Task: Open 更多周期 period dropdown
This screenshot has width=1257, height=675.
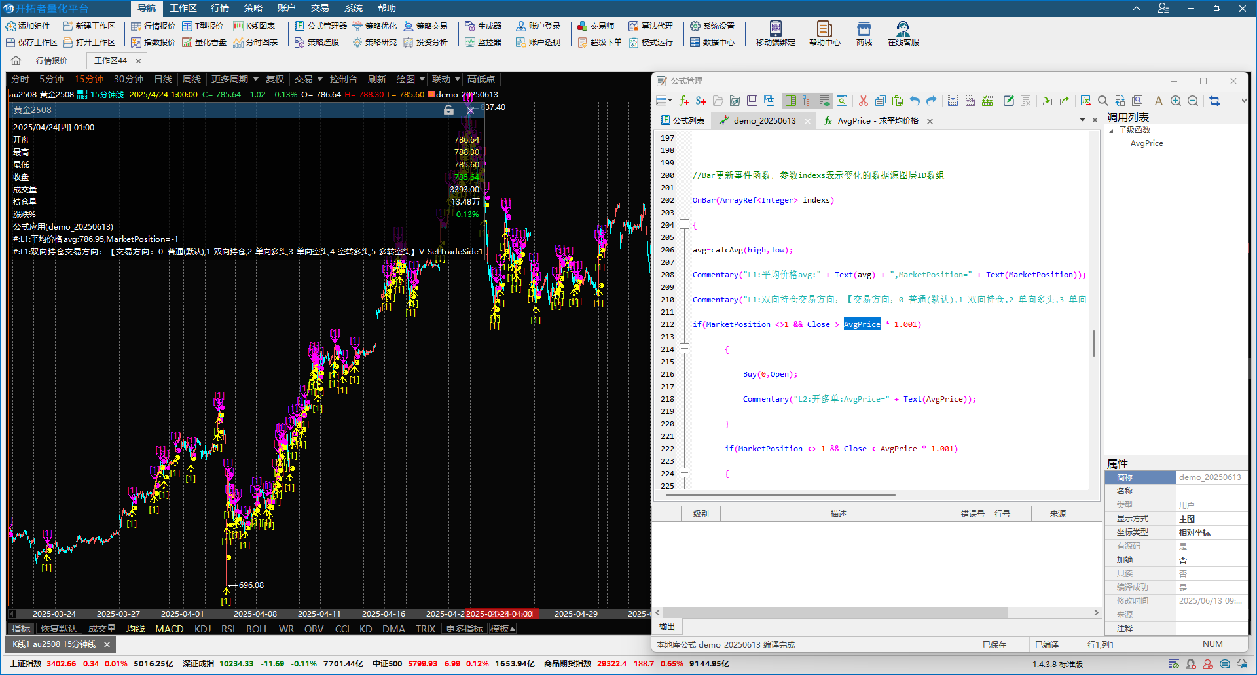Action: coord(234,79)
